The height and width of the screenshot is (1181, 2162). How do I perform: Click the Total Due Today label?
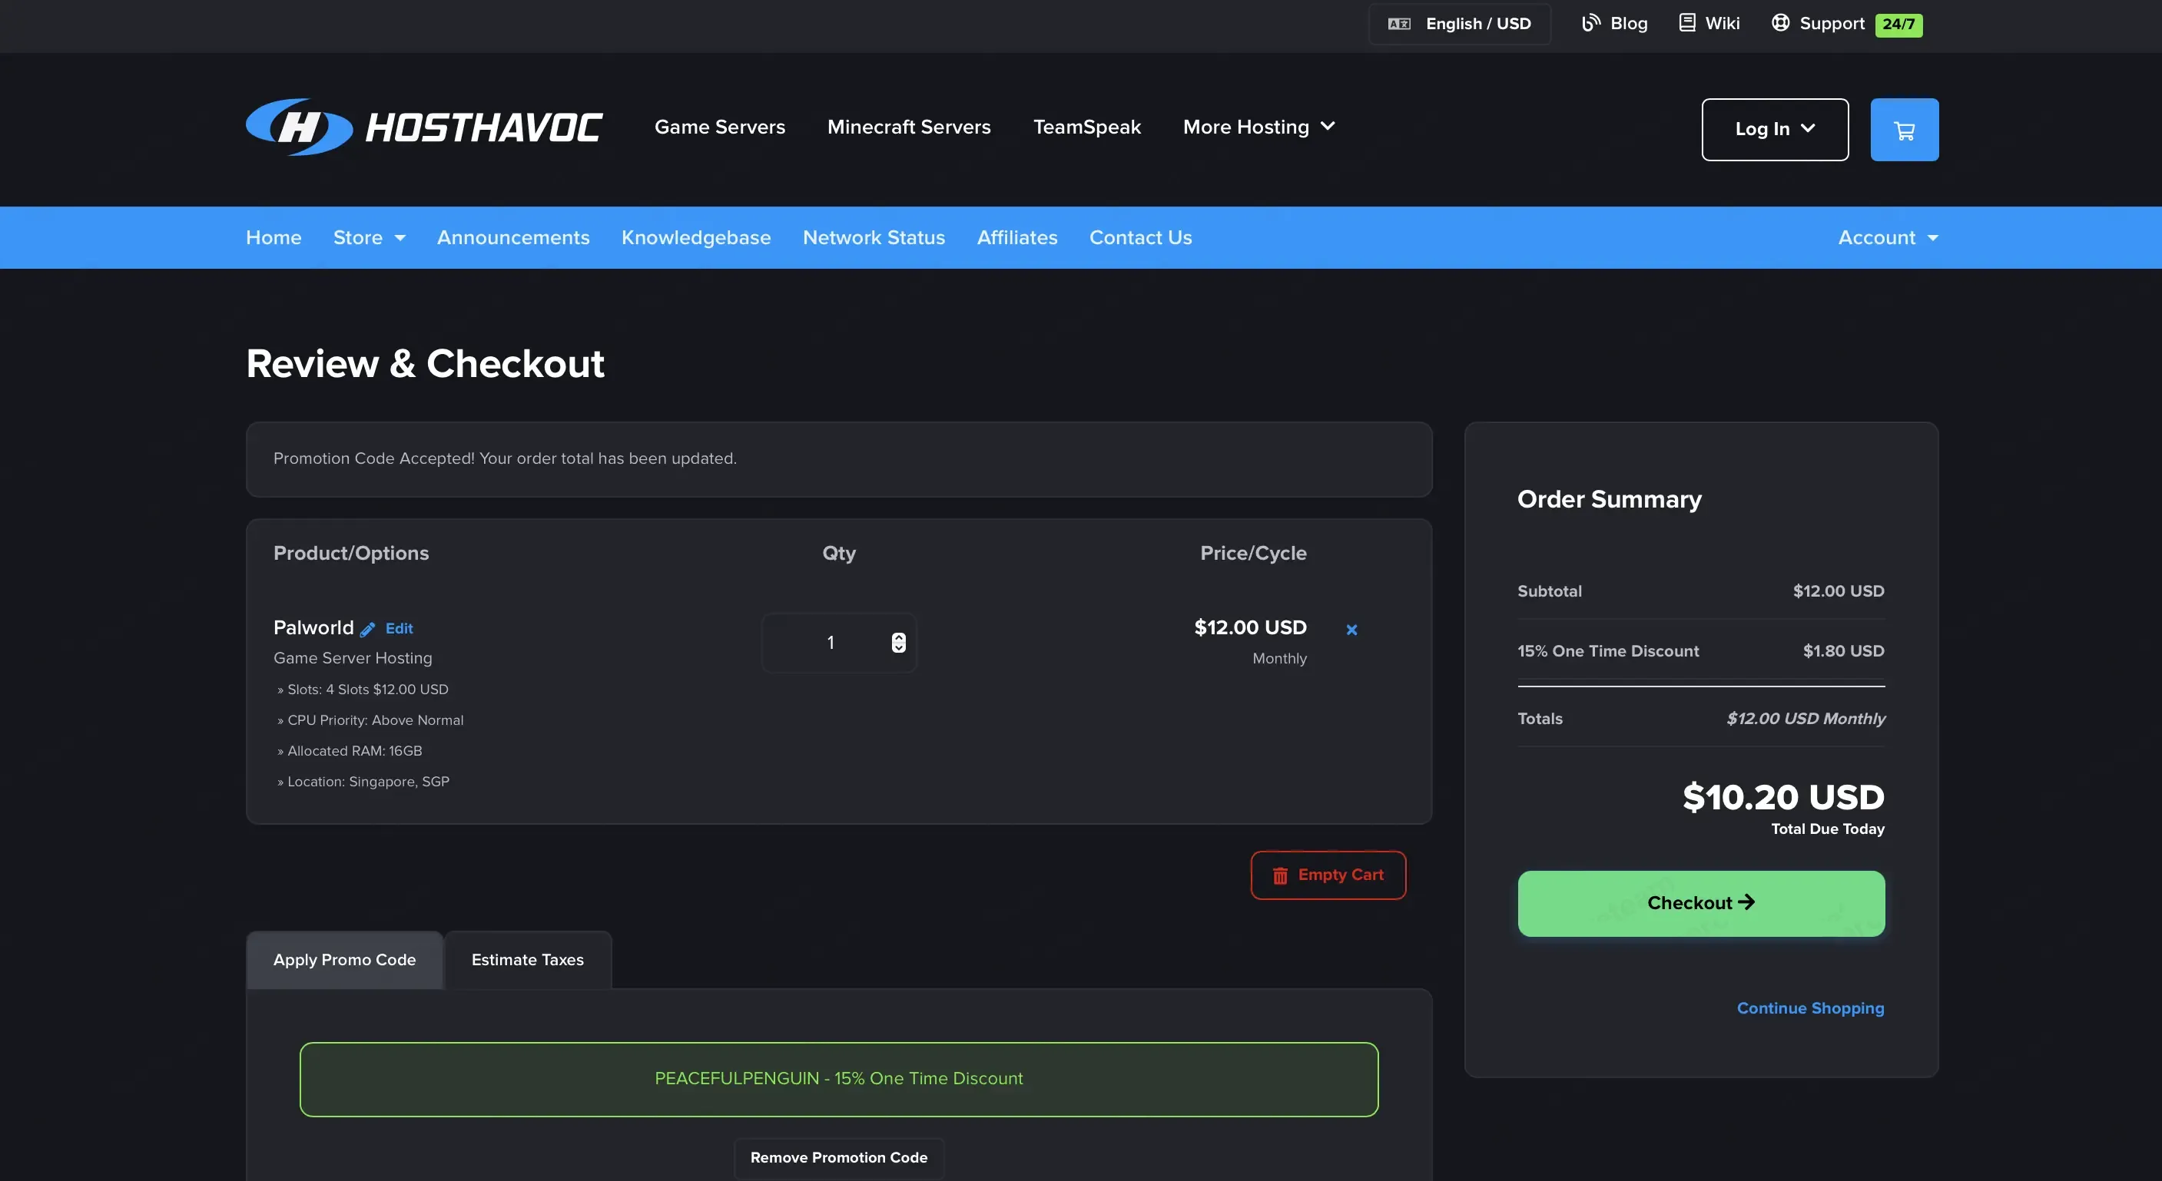point(1828,829)
